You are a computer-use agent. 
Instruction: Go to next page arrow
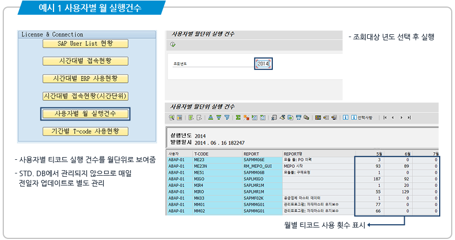pos(402,117)
